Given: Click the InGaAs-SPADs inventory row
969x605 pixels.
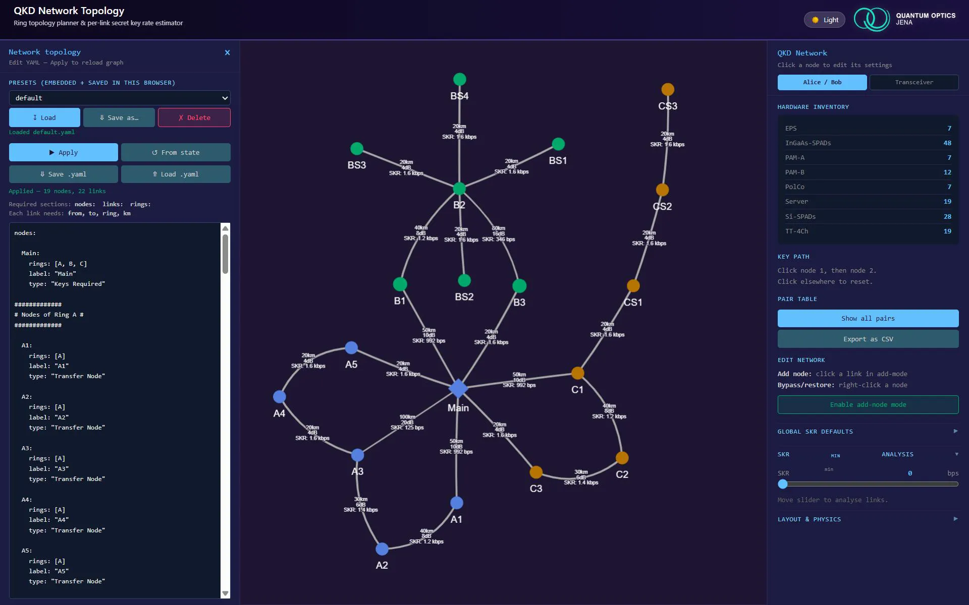Looking at the screenshot, I should pos(868,143).
